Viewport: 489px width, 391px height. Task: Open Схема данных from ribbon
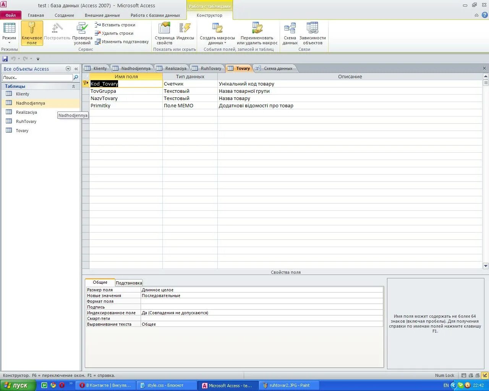point(290,33)
